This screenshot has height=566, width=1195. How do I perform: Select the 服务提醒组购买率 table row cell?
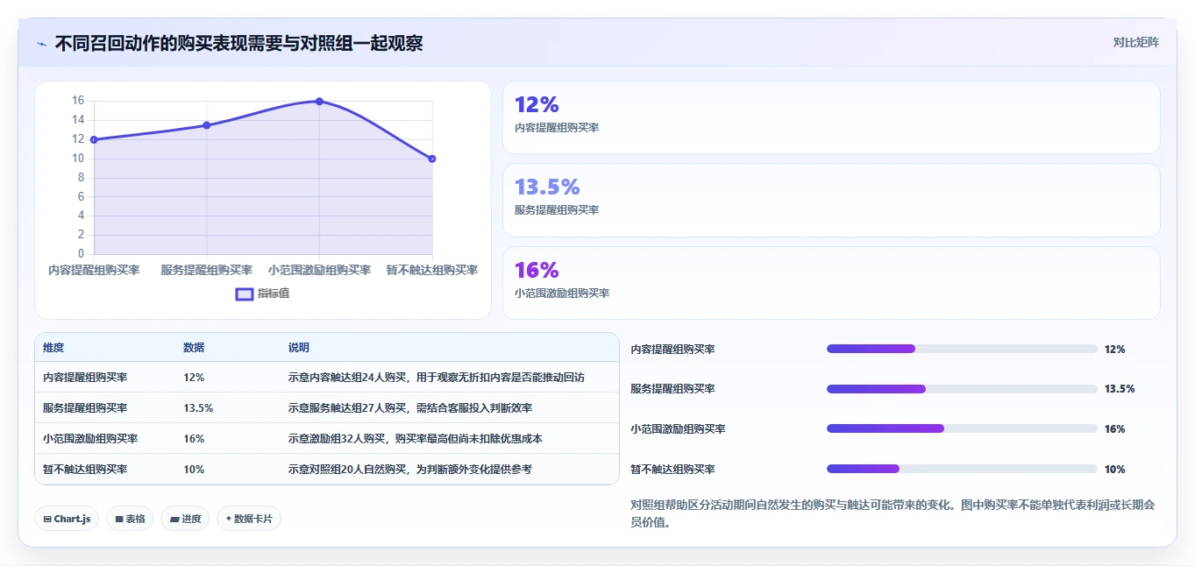pyautogui.click(x=85, y=408)
